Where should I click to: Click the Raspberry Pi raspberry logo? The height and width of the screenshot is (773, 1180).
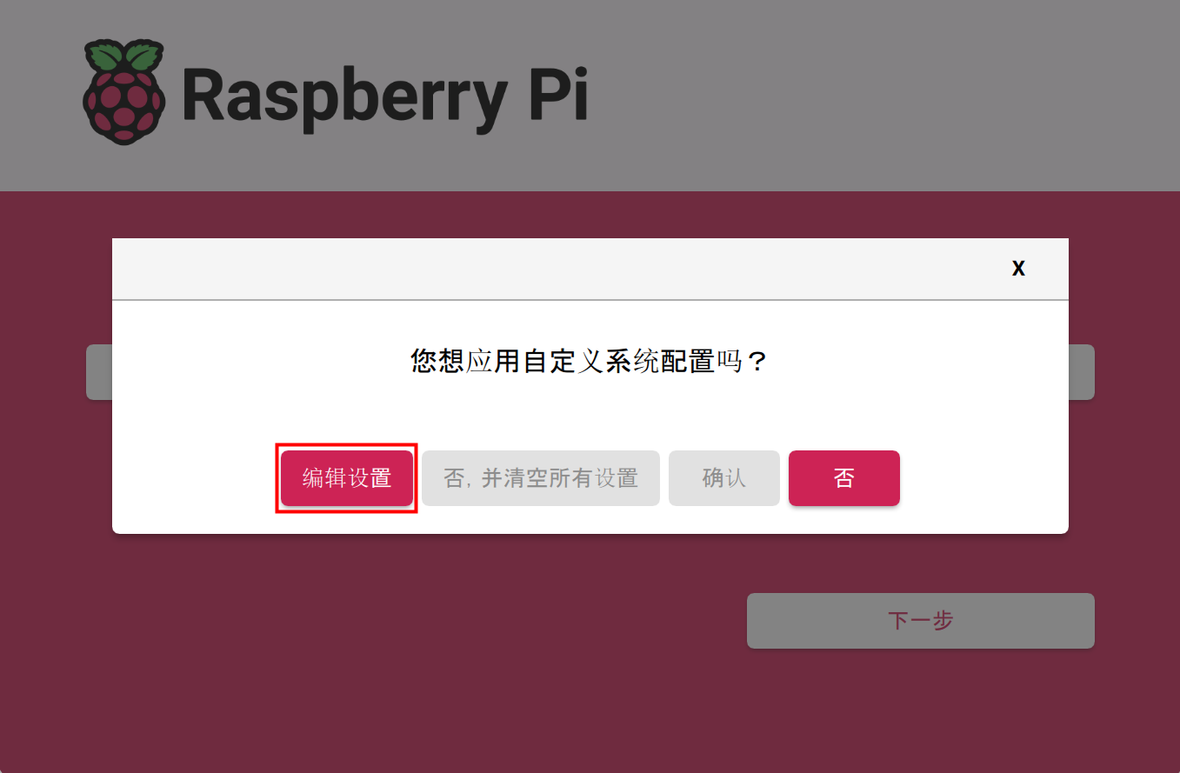click(123, 92)
